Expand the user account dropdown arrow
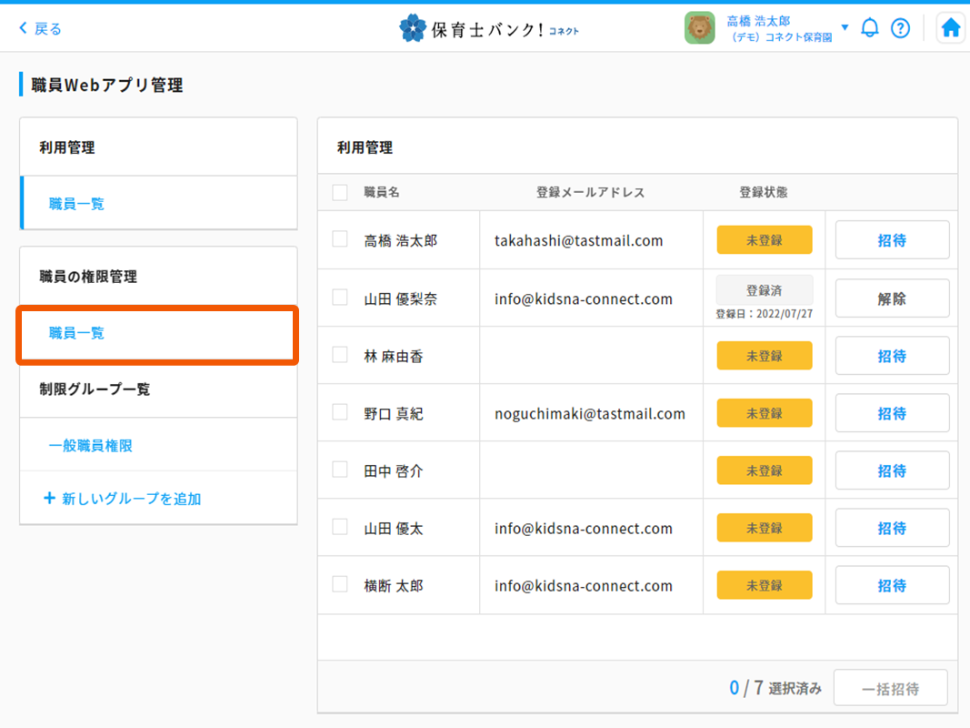 point(845,27)
